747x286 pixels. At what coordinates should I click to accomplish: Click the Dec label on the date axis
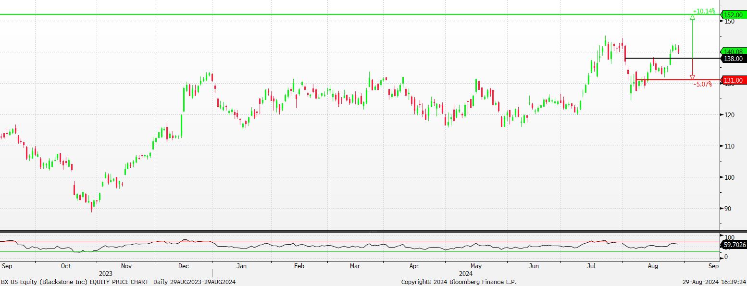click(x=183, y=266)
